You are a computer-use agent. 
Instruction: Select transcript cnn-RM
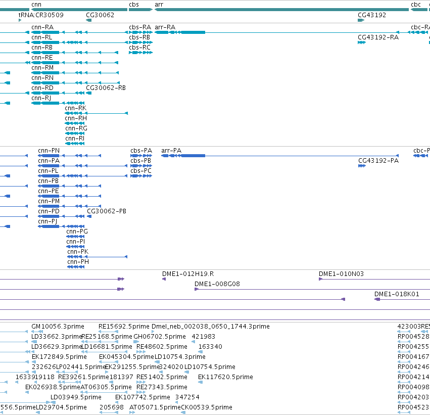click(42, 68)
